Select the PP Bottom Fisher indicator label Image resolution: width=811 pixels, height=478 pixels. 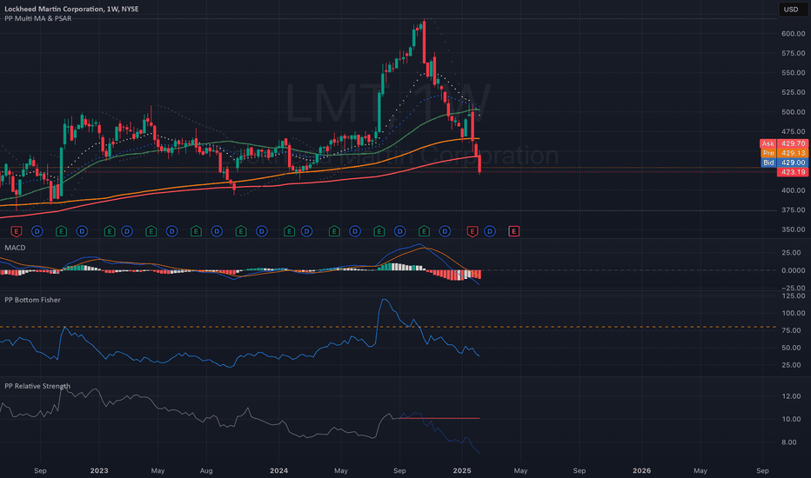tap(32, 300)
